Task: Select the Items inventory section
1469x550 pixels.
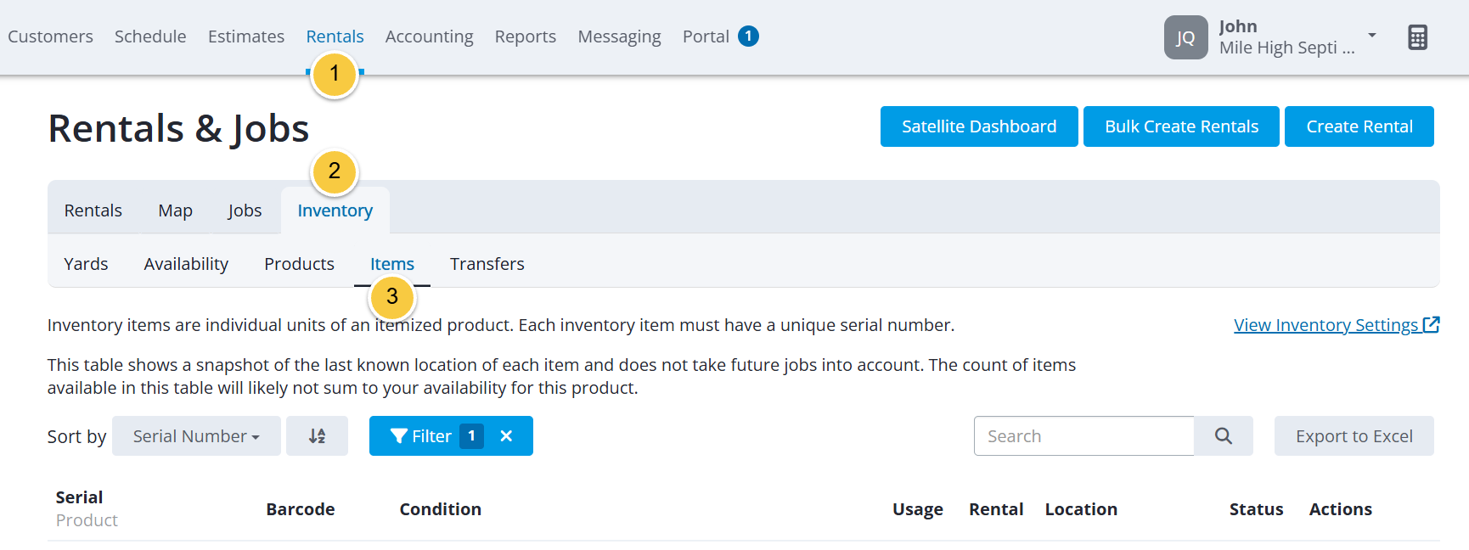Action: (392, 264)
